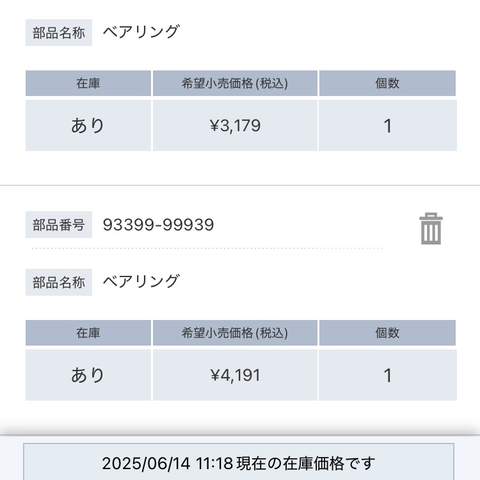Tap the あり stock cell beside ¥3,179

88,125
